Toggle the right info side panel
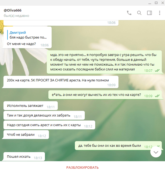165x173 pixels. [x=149, y=13]
